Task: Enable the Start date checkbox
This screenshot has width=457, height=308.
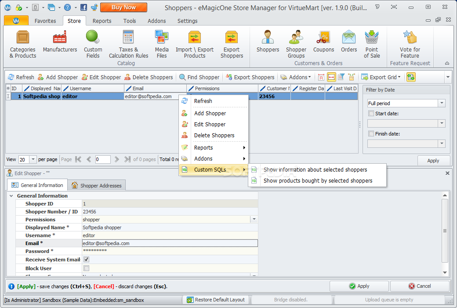Action: pyautogui.click(x=371, y=113)
